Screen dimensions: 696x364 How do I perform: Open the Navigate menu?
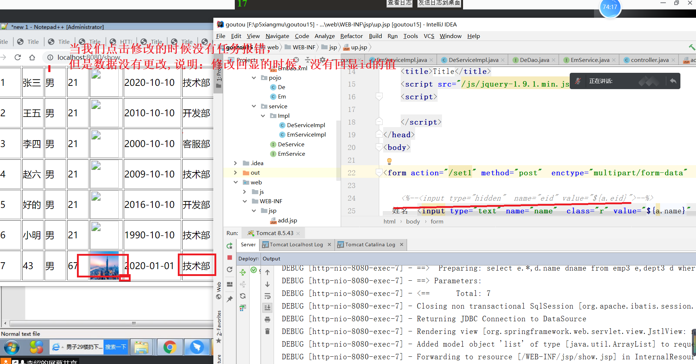(277, 36)
